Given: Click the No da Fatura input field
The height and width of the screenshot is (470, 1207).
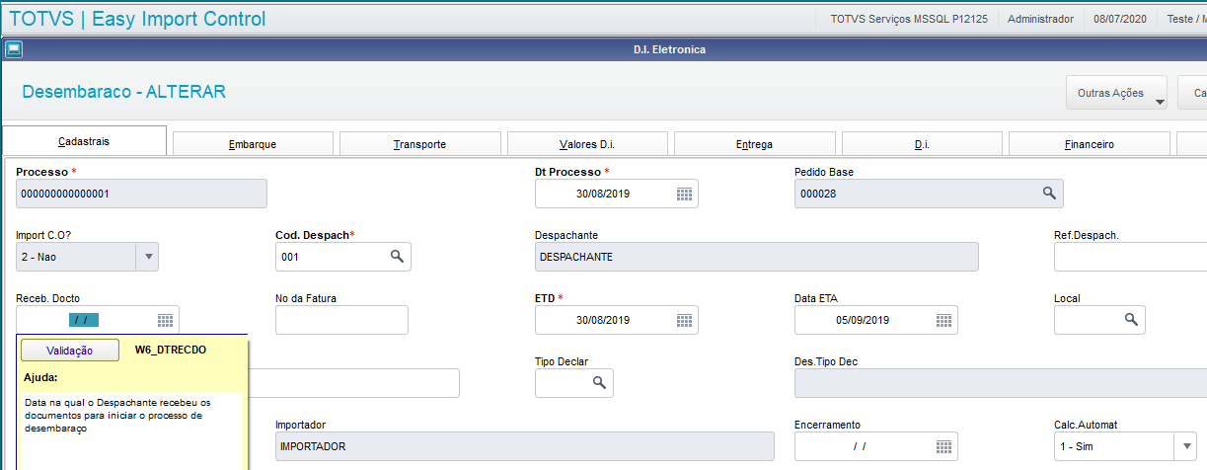Looking at the screenshot, I should [341, 320].
